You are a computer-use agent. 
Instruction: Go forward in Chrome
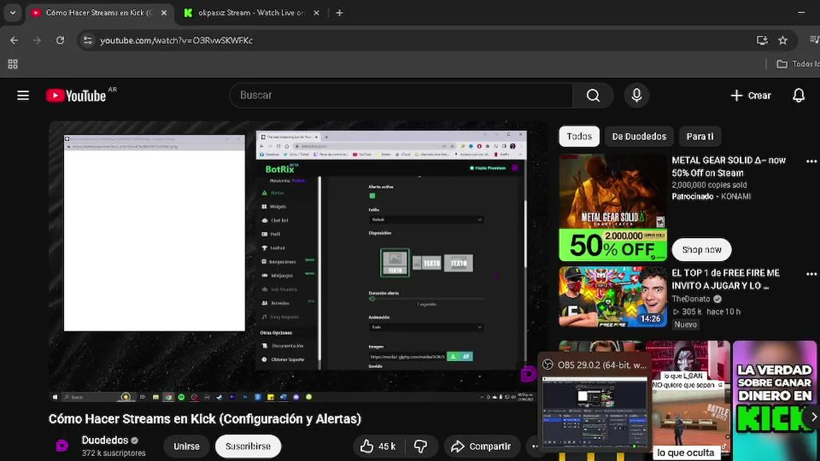(x=37, y=40)
